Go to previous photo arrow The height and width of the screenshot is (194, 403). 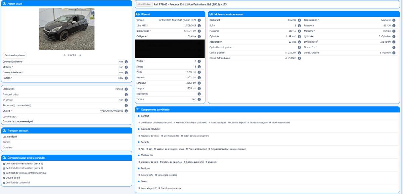point(64,55)
